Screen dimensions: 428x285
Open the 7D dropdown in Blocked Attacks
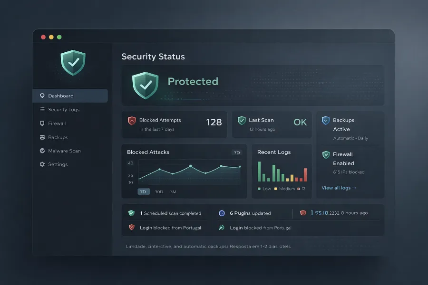click(x=236, y=152)
